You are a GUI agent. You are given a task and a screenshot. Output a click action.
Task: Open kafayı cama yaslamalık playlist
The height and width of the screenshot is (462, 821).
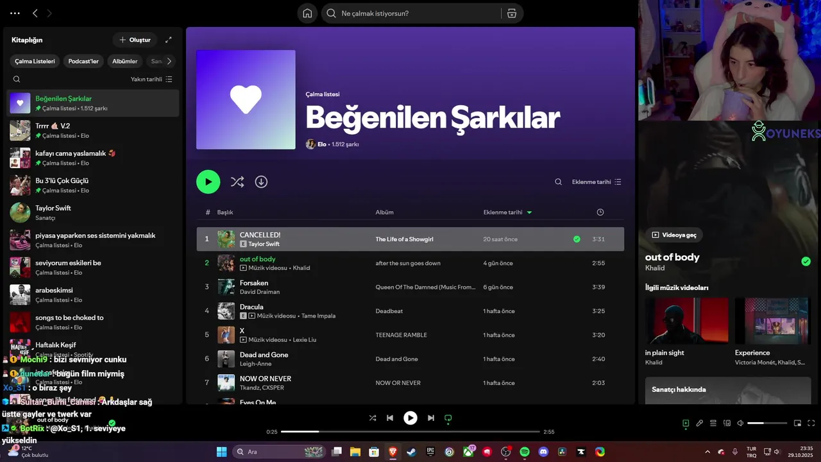[93, 158]
